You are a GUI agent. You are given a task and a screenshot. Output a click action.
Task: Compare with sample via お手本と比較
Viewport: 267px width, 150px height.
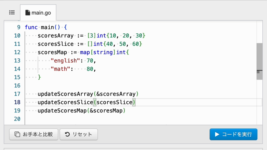point(34,134)
